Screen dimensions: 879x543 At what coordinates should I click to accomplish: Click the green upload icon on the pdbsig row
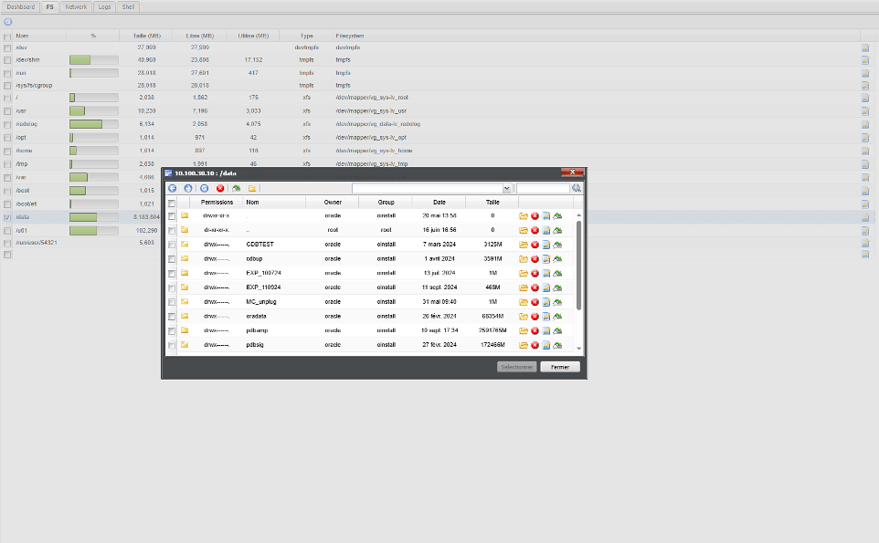(557, 345)
